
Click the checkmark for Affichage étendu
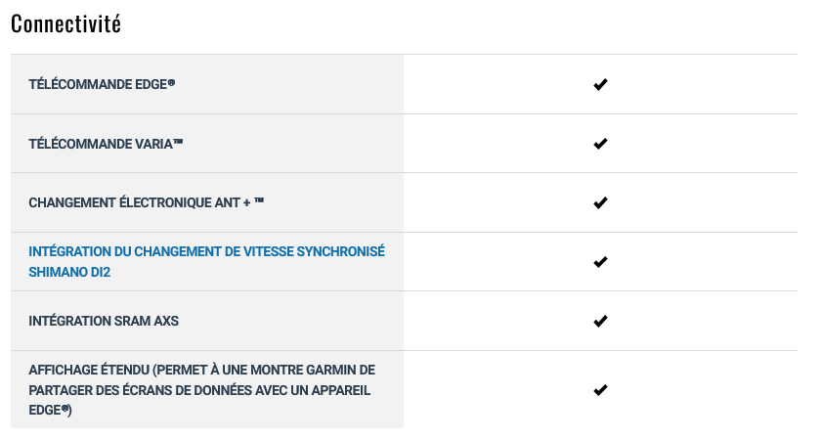click(x=600, y=389)
